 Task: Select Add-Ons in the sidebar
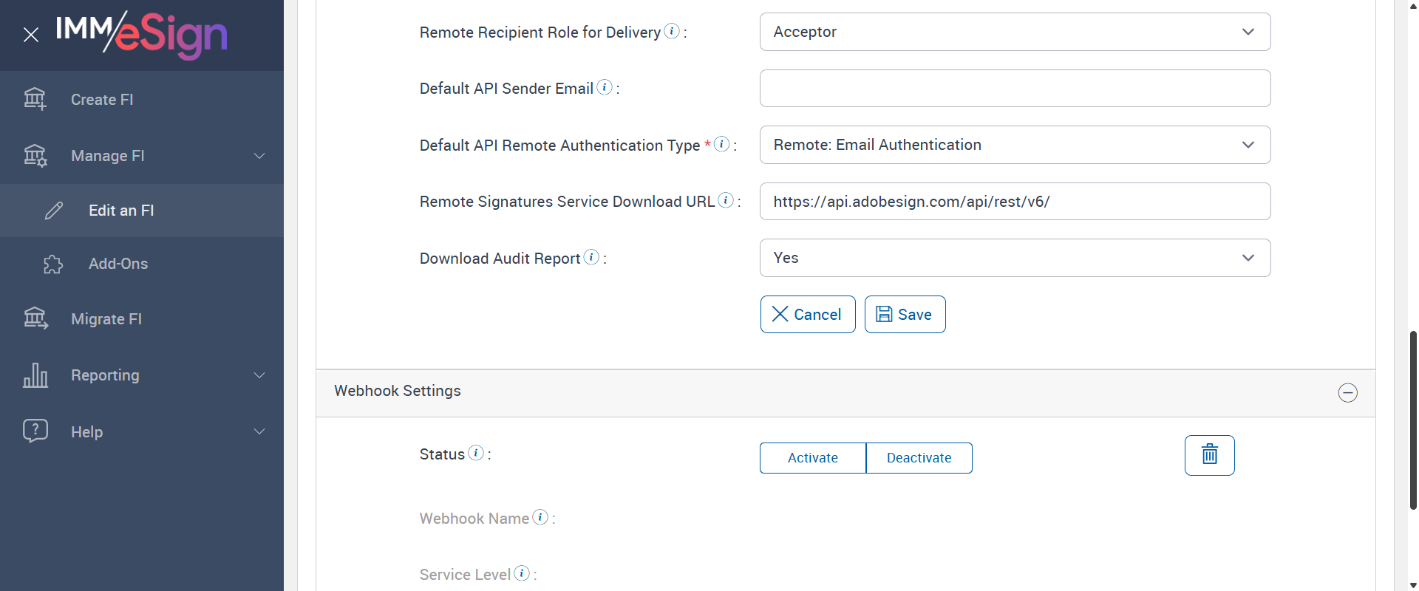tap(118, 264)
